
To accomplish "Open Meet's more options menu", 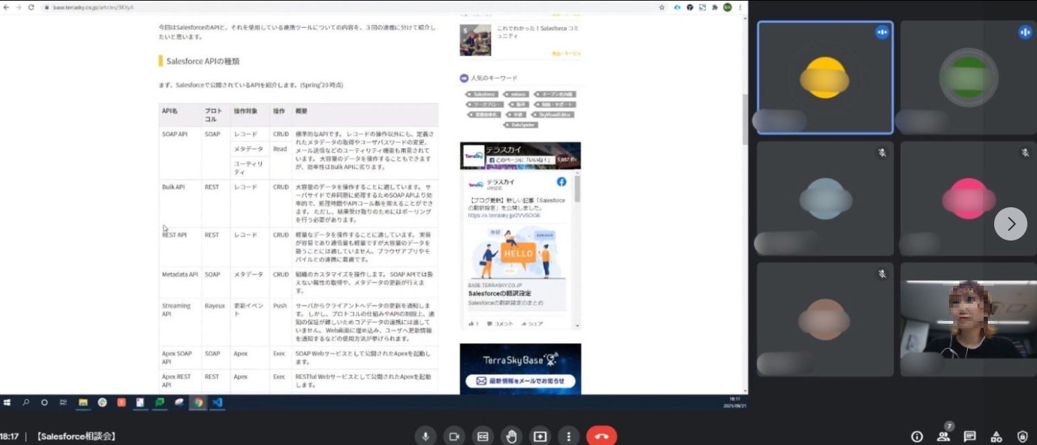I will [x=568, y=435].
